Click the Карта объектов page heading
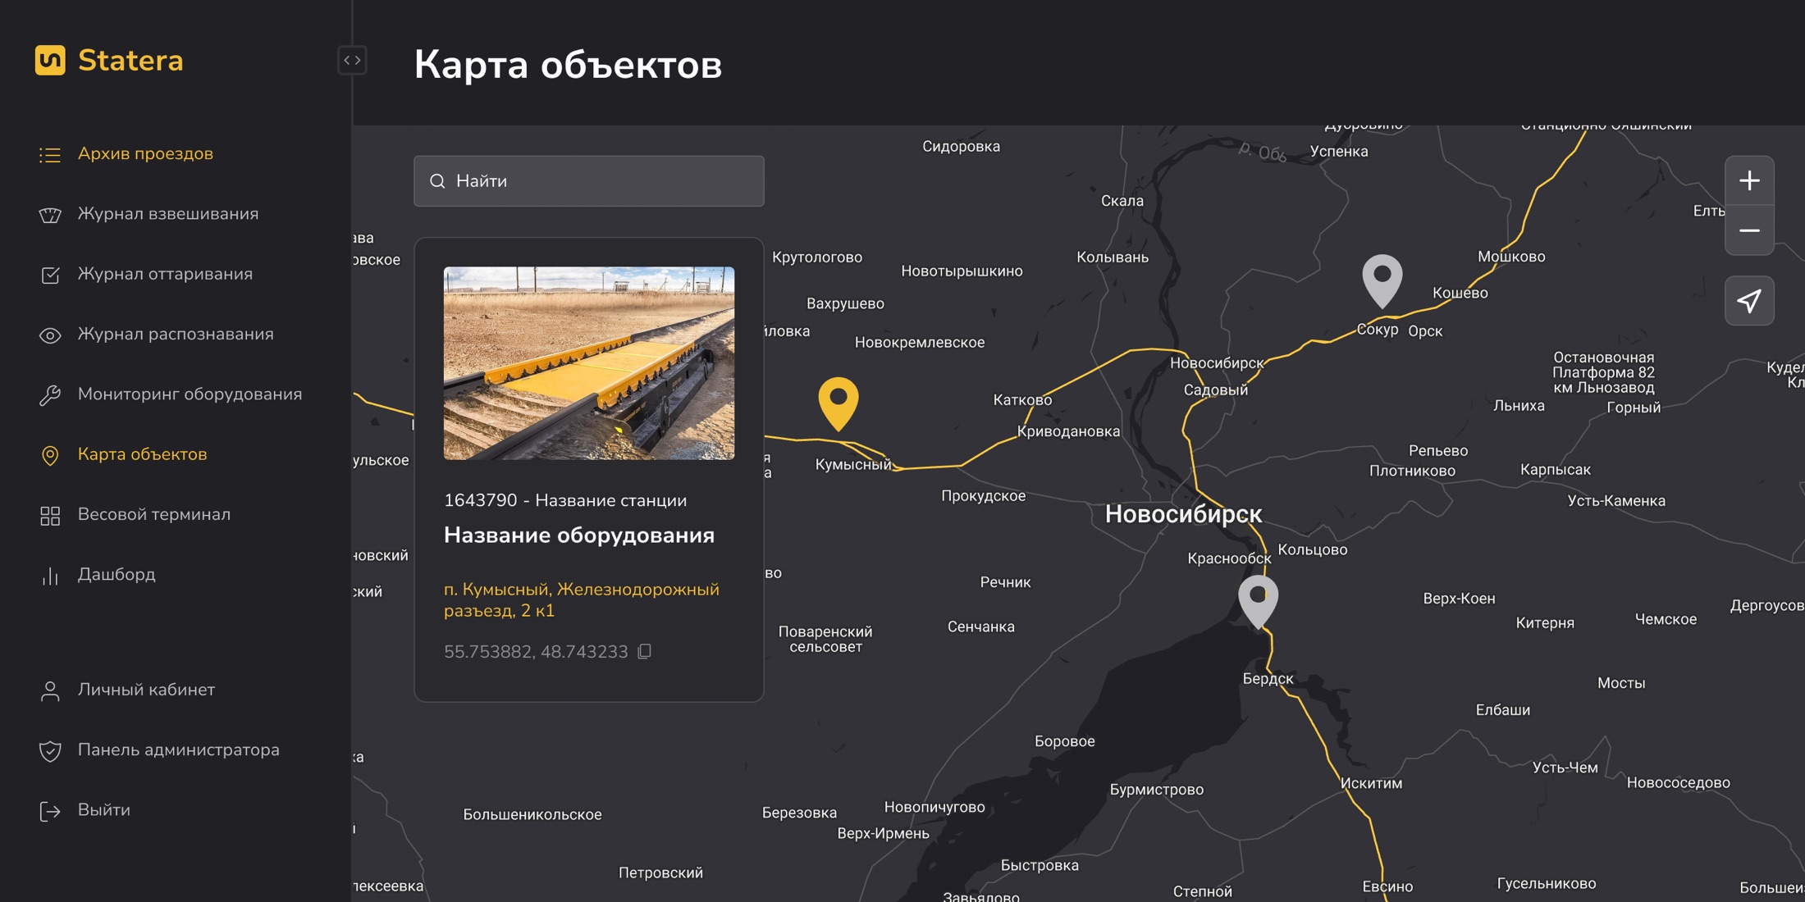1805x902 pixels. [x=568, y=64]
